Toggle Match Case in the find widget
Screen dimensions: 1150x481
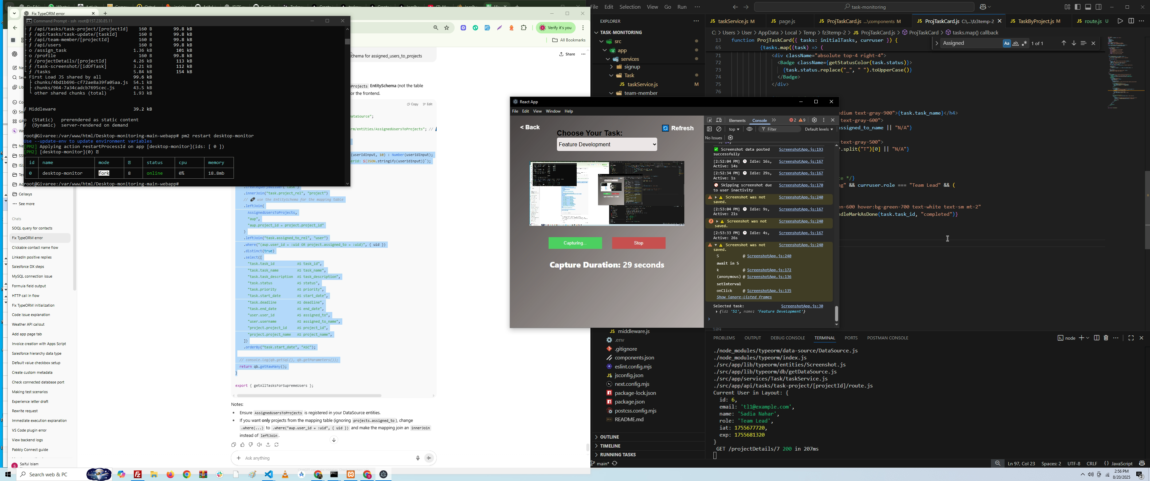(x=1006, y=43)
